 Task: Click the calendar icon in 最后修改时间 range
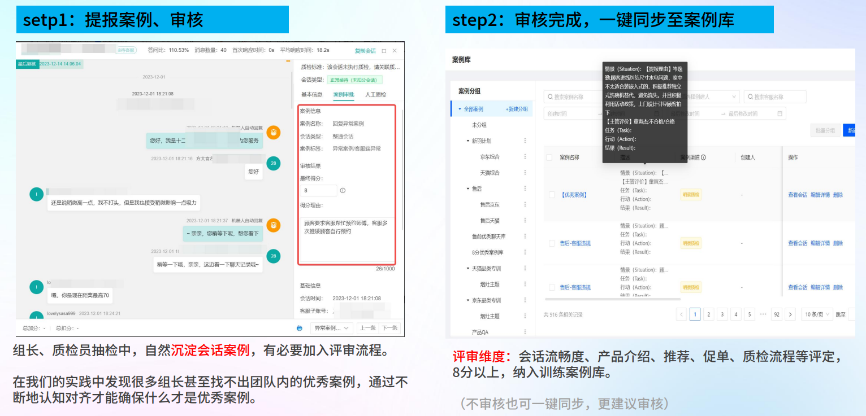[781, 113]
